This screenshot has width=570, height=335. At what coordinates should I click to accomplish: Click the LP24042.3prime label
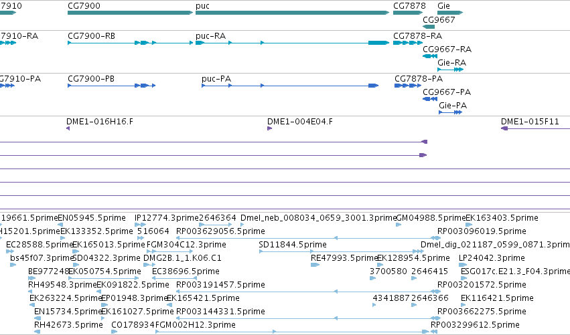pyautogui.click(x=492, y=258)
